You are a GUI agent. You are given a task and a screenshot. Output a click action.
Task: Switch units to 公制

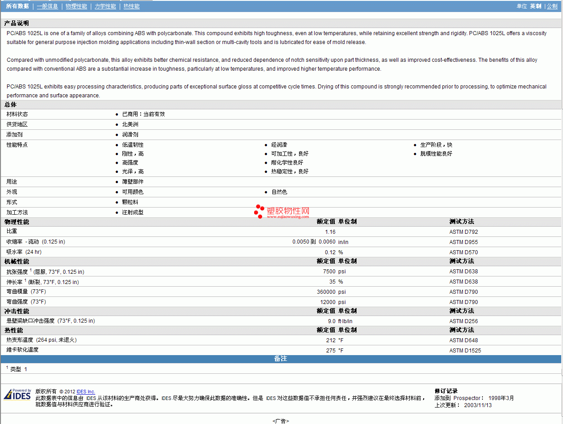click(552, 6)
